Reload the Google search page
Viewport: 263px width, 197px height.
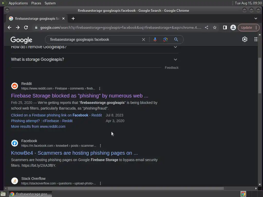pyautogui.click(x=26, y=27)
